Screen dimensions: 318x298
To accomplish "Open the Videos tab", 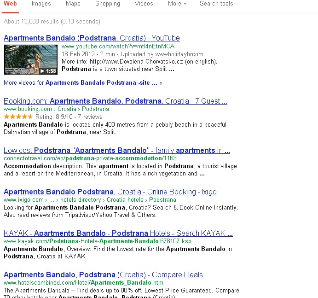I will click(144, 3).
